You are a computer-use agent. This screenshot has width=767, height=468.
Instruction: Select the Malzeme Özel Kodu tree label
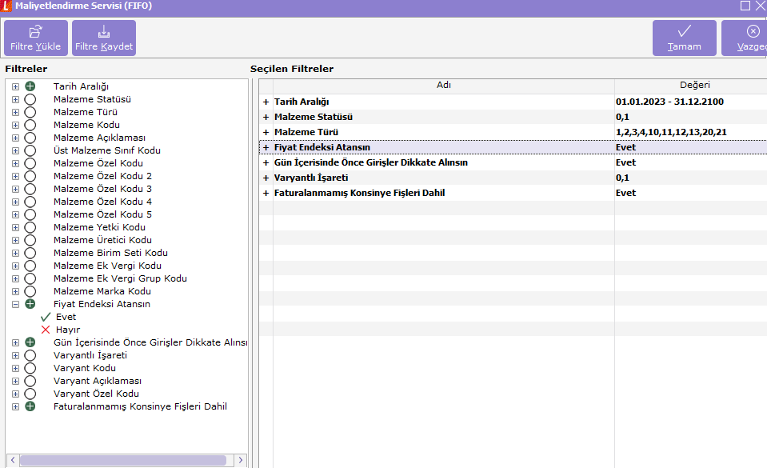pos(98,163)
